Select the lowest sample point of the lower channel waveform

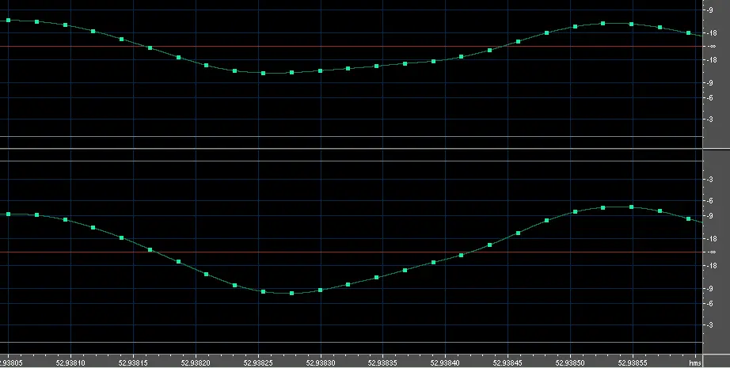coord(292,293)
